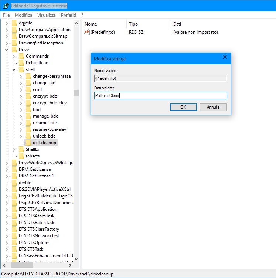Expand the ShellEx tree node
The width and height of the screenshot is (276, 278).
click(14, 149)
